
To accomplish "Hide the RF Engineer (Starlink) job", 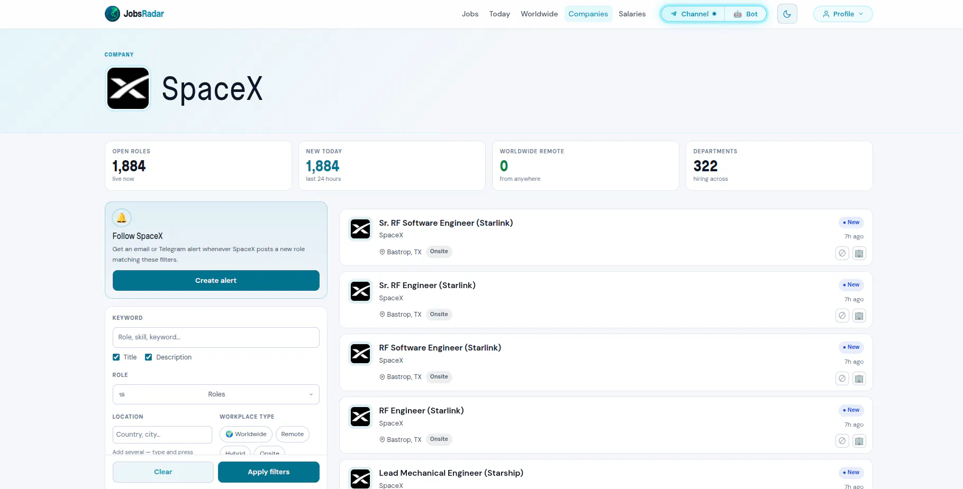I will click(x=842, y=441).
